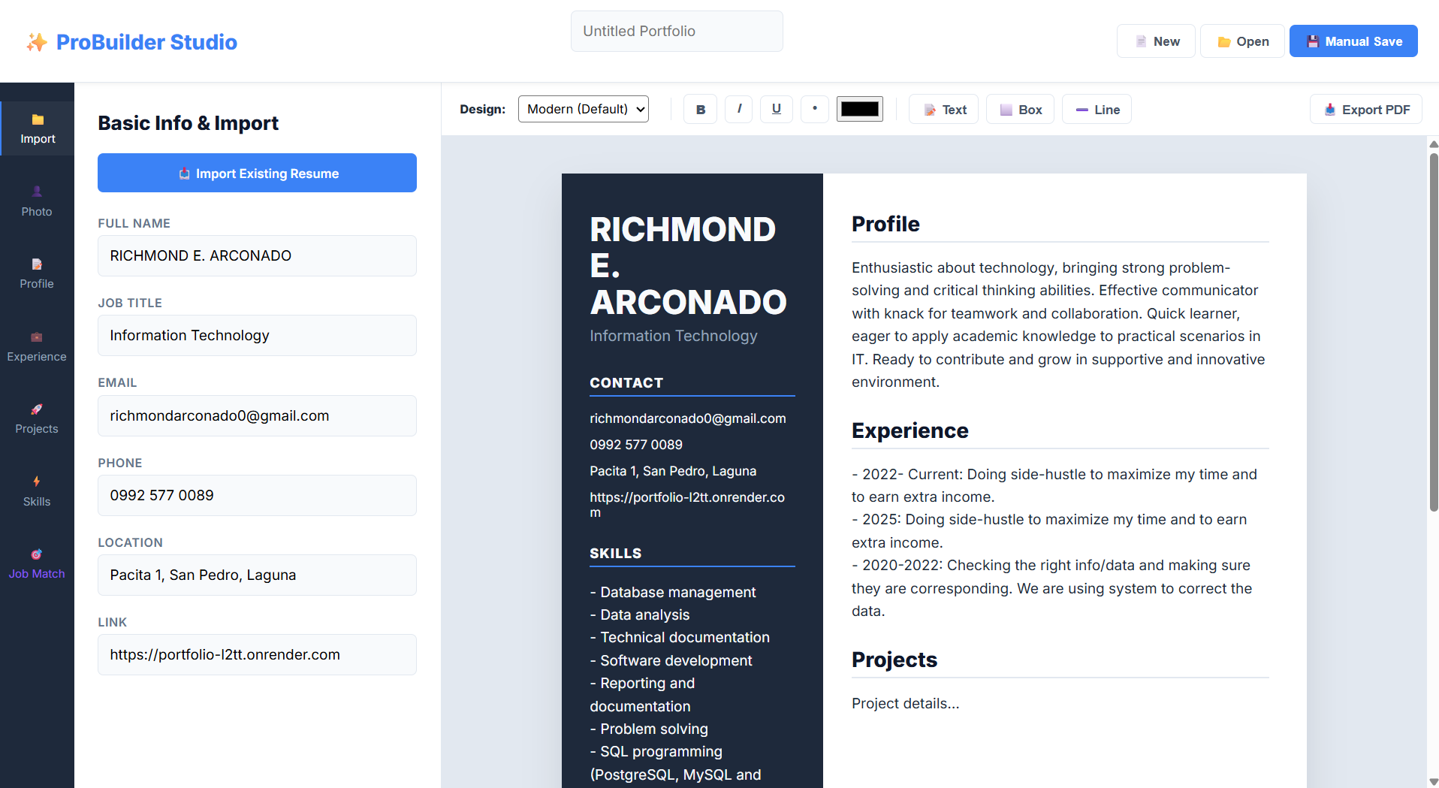The image size is (1439, 788).
Task: Add a Line element
Action: click(1097, 110)
